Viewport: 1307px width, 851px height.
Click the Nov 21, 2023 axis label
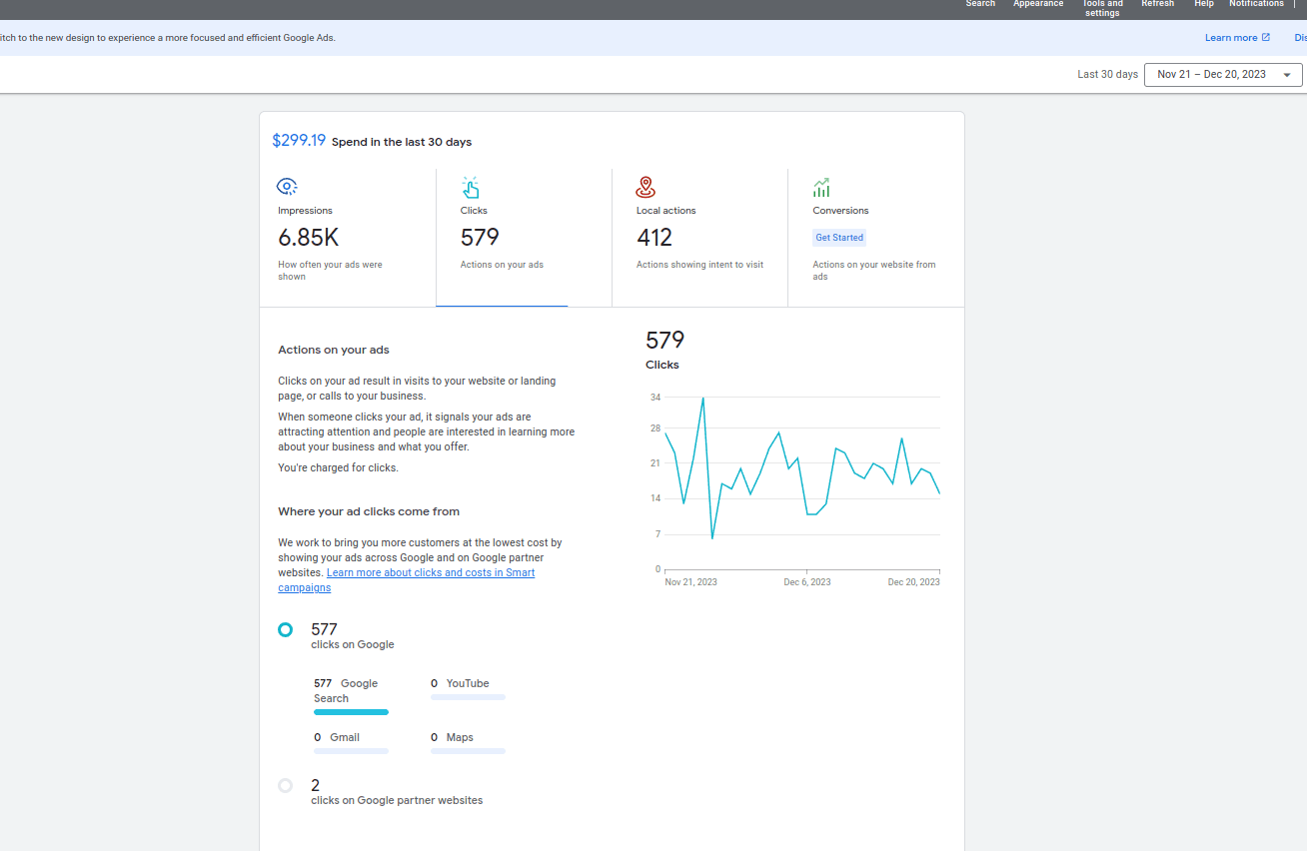[x=691, y=582]
